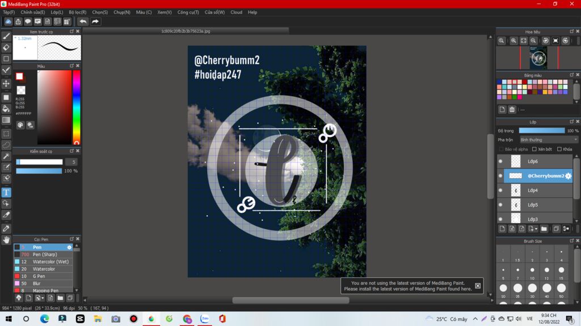Click navigator canvas thumbnail
The image size is (581, 326).
point(538,58)
